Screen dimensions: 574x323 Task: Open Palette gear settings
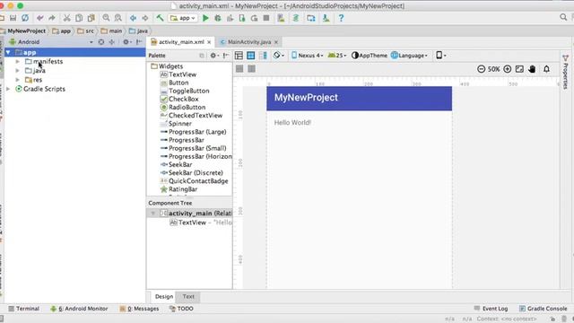tap(213, 56)
